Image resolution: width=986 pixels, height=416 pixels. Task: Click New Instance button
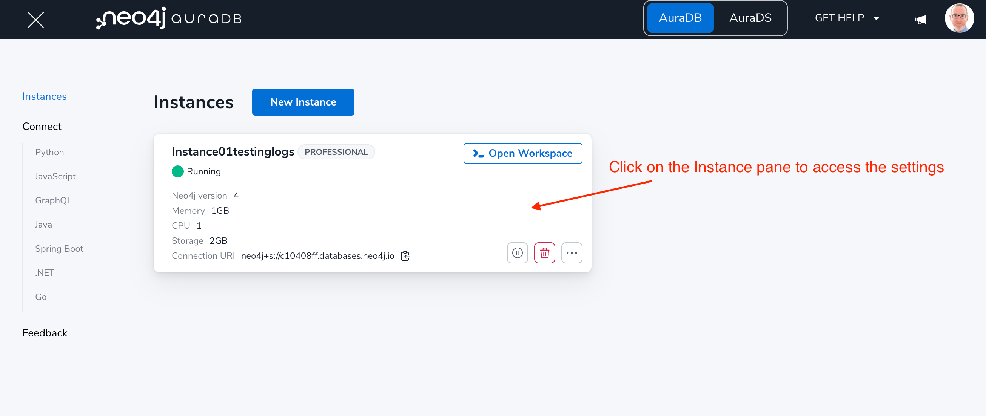coord(304,102)
